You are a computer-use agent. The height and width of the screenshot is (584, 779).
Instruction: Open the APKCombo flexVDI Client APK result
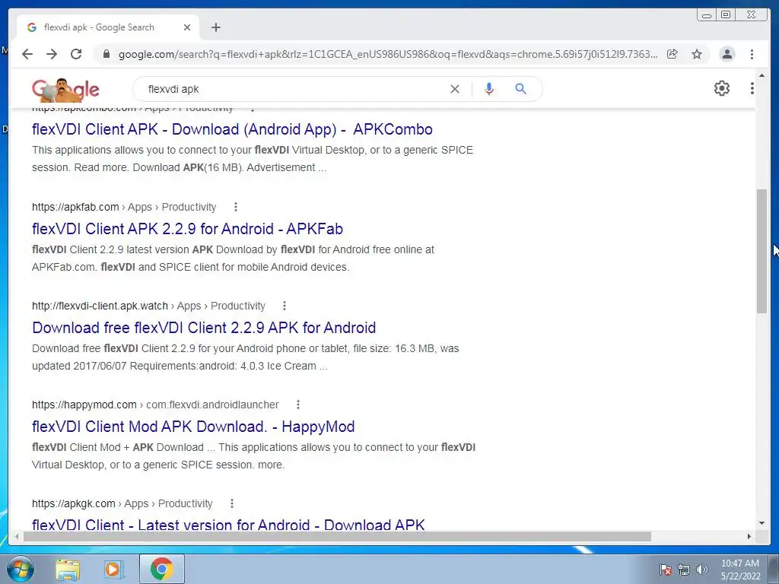pos(232,129)
